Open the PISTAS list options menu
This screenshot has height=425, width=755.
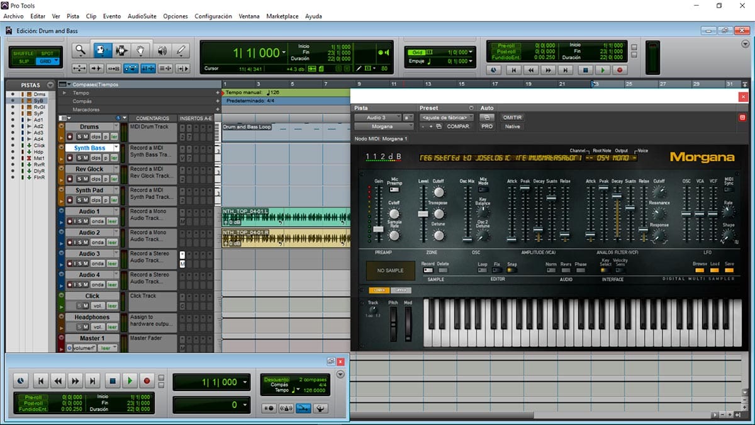click(x=50, y=85)
